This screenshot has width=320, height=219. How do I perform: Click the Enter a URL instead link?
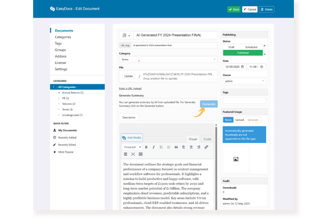[x=130, y=89]
